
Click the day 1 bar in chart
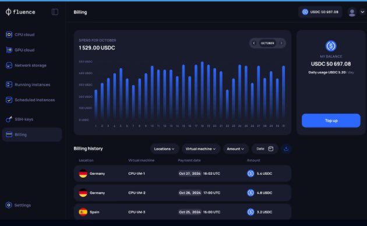click(96, 105)
